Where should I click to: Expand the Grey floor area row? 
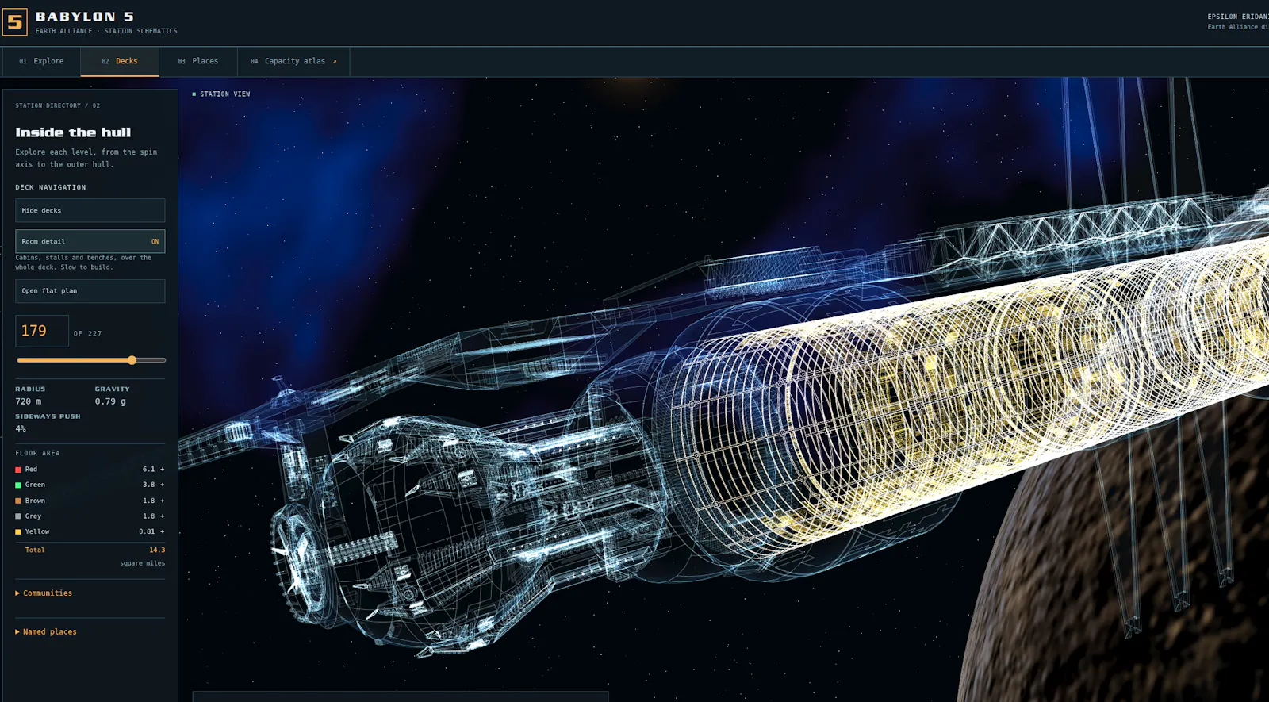90,516
